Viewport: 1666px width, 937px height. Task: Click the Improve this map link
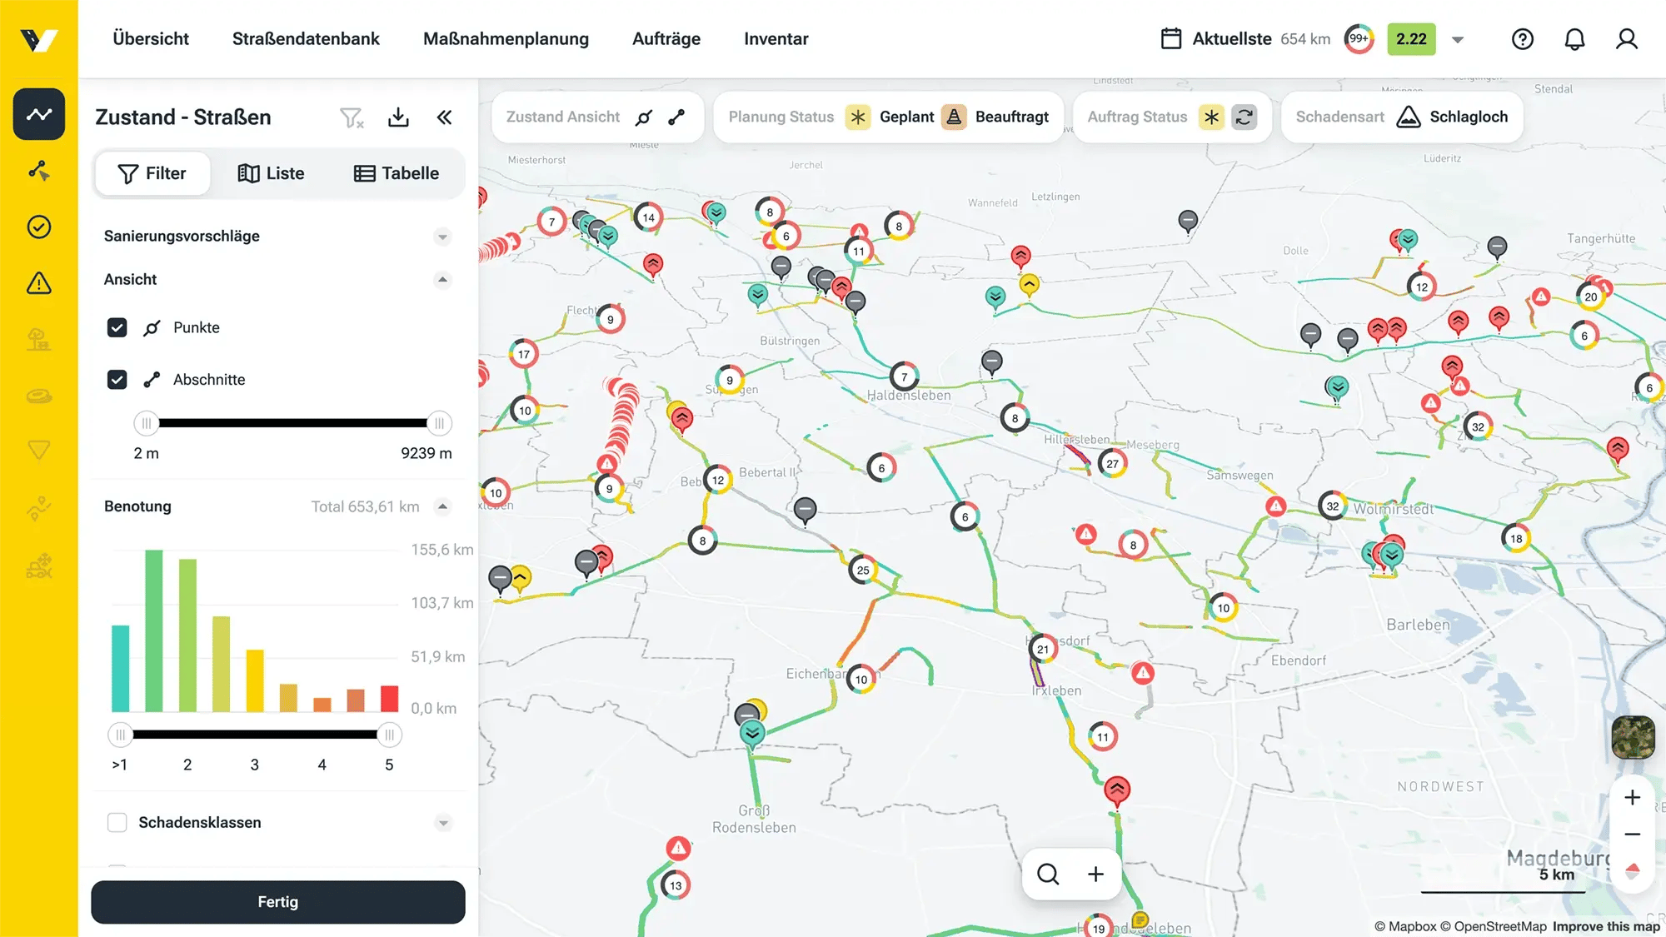1604,926
